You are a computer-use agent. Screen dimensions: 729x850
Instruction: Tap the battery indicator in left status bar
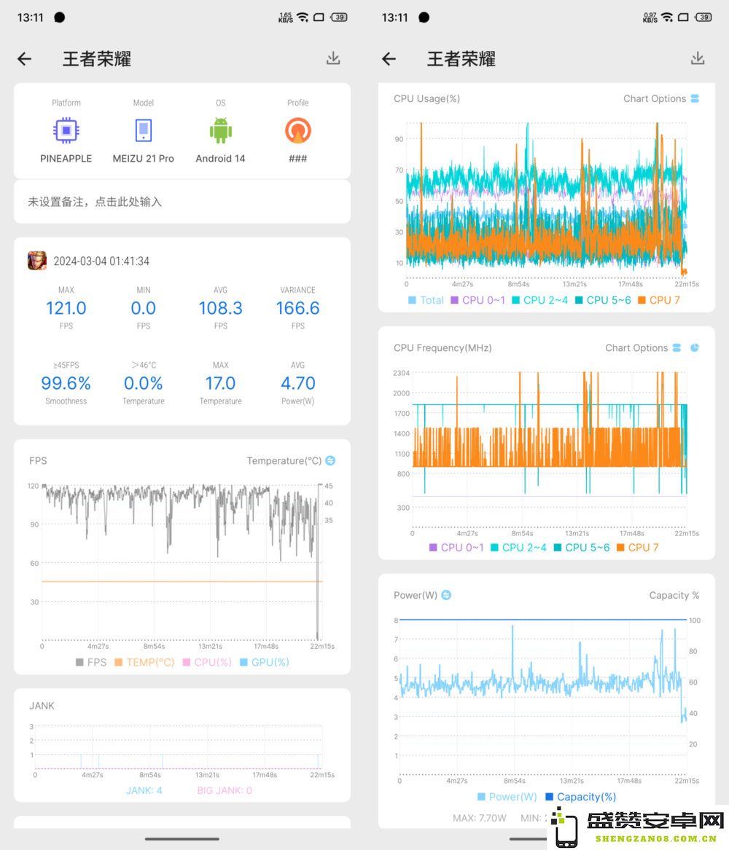(x=339, y=17)
